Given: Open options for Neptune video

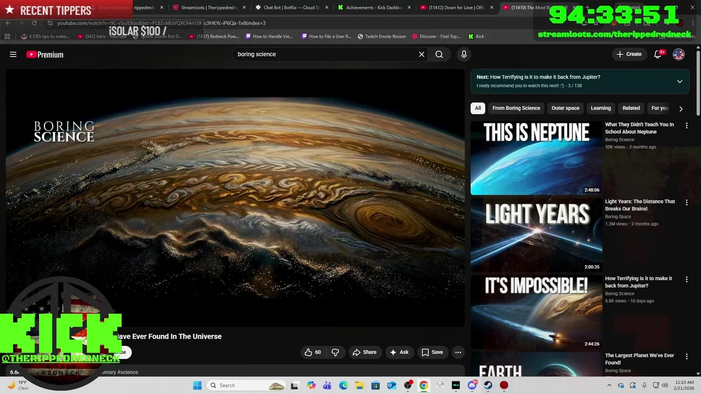Looking at the screenshot, I should tap(687, 125).
